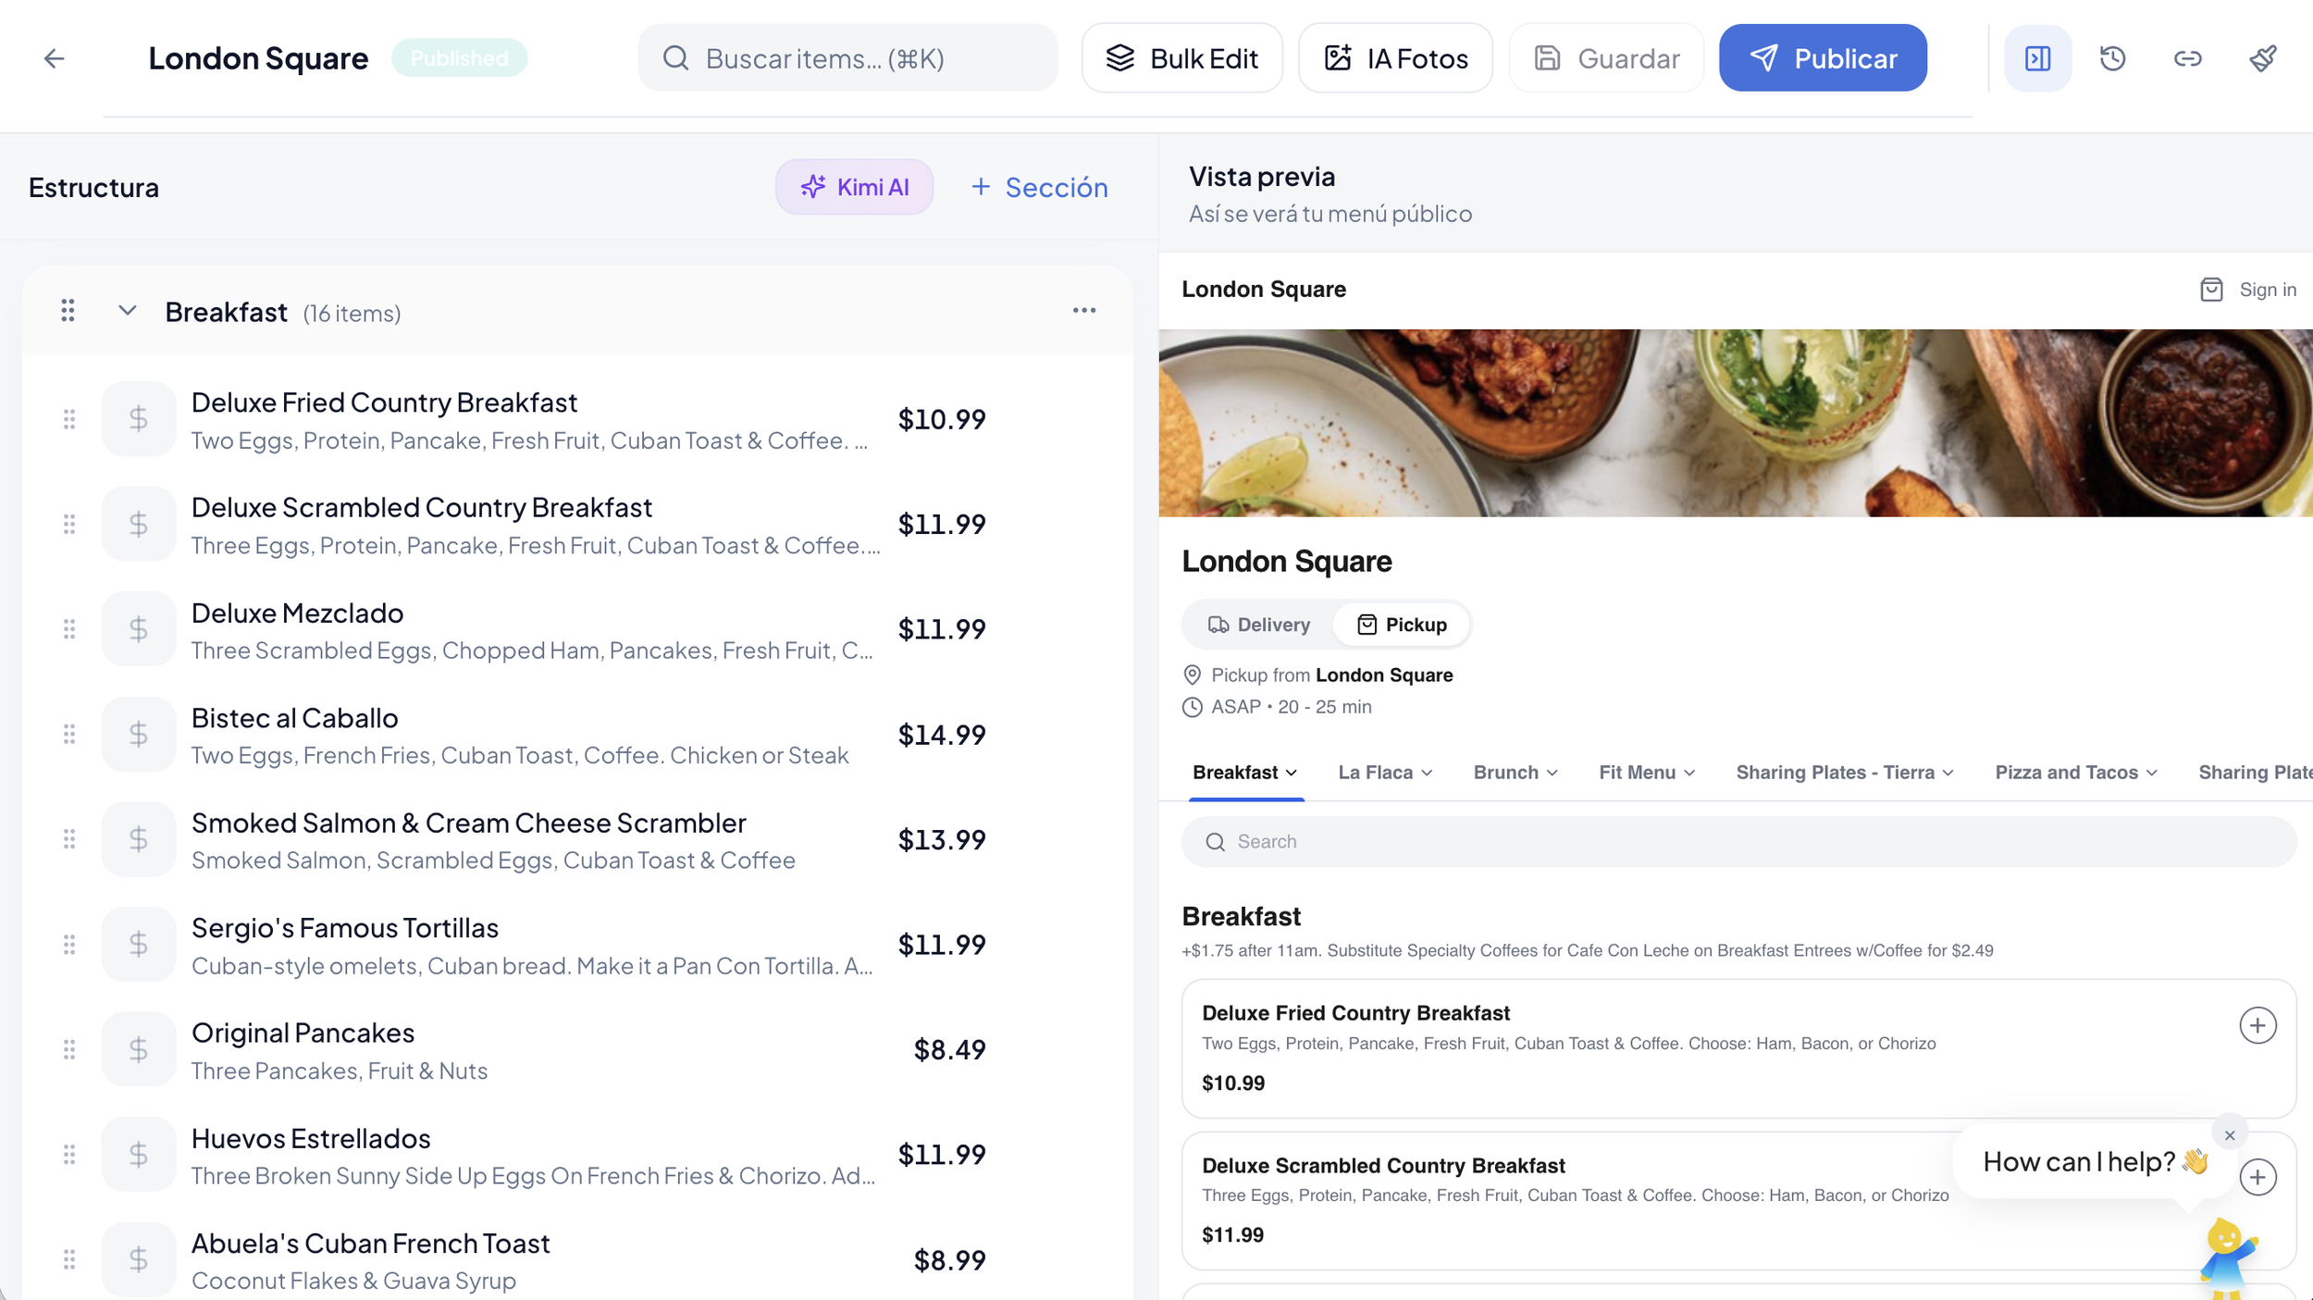Image resolution: width=2313 pixels, height=1300 pixels.
Task: Click Pickup from London Square location
Action: pos(1332,675)
